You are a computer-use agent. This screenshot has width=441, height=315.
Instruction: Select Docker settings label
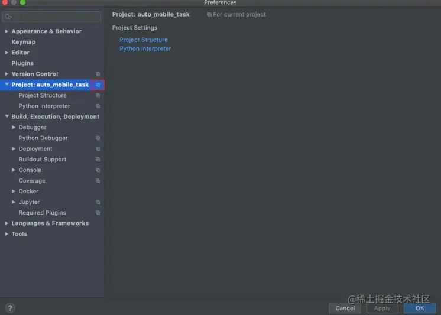click(28, 191)
